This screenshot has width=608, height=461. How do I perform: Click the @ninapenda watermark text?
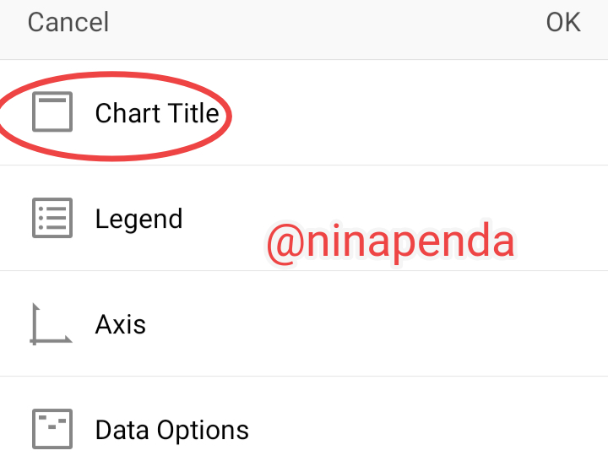point(390,241)
